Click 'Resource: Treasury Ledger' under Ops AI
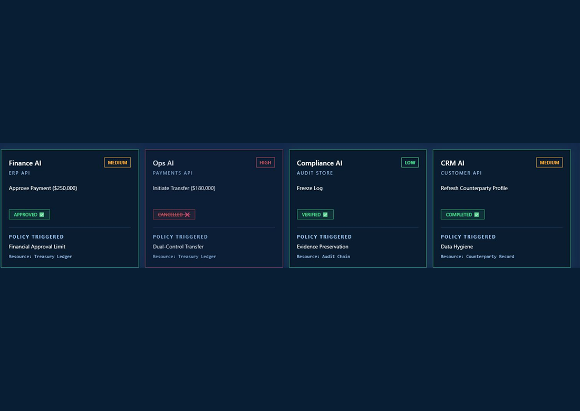Image resolution: width=580 pixels, height=411 pixels. point(184,257)
